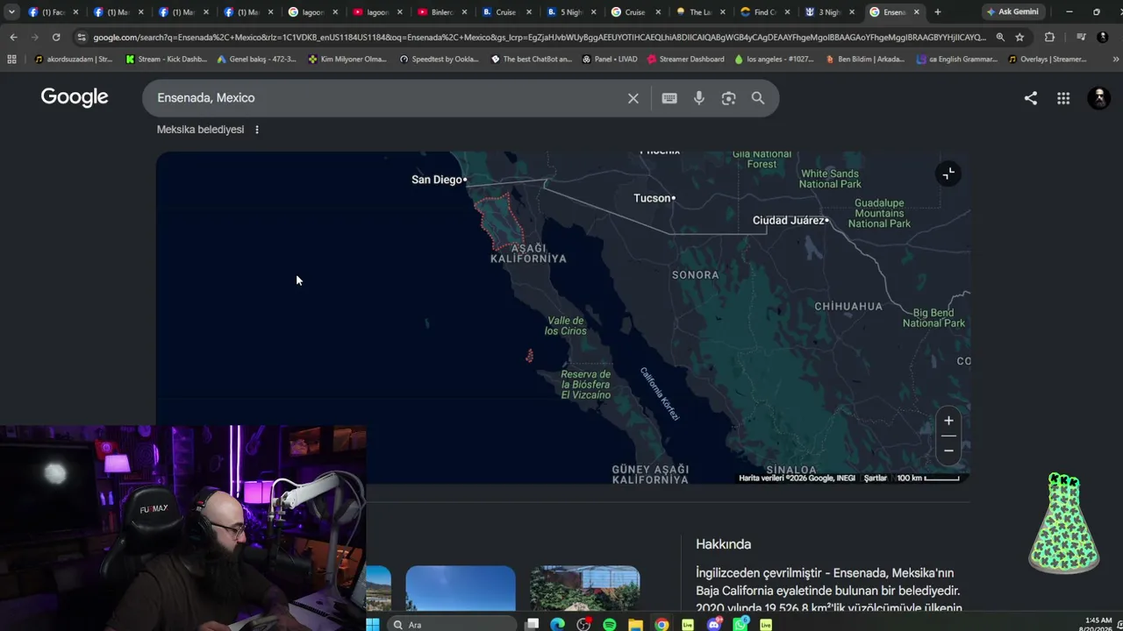Click the browser address bar URL
Screen dimensions: 1123x631
[540, 38]
